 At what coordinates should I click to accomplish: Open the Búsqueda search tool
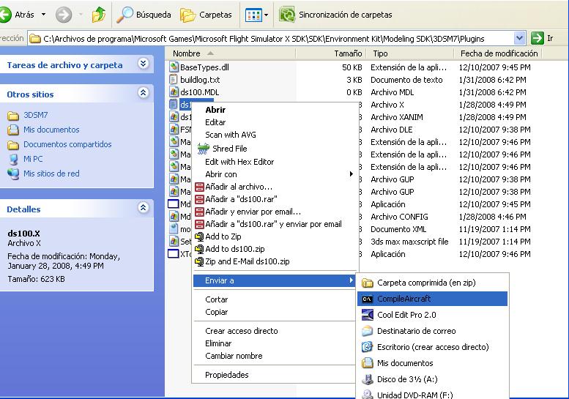(x=145, y=15)
